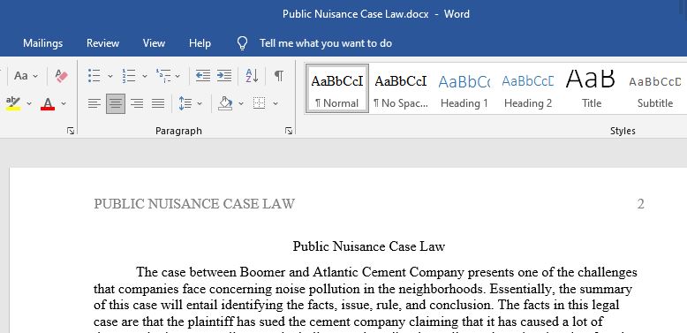This screenshot has width=687, height=333.
Task: Apply the Heading 1 style
Action: coord(464,88)
